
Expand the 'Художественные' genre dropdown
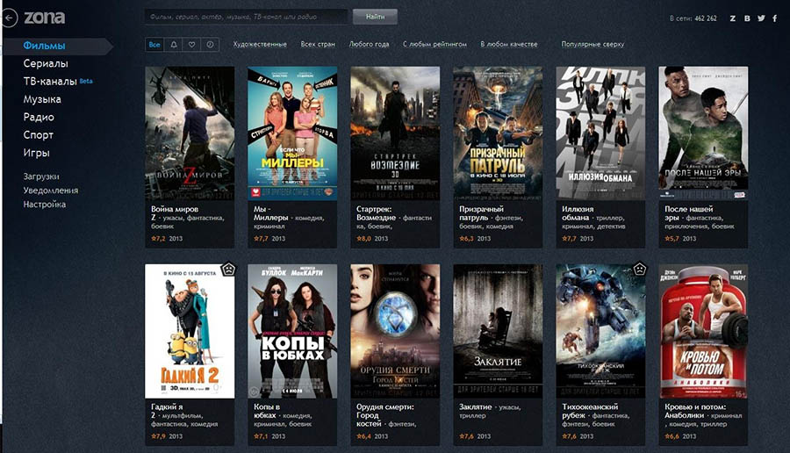(x=260, y=44)
